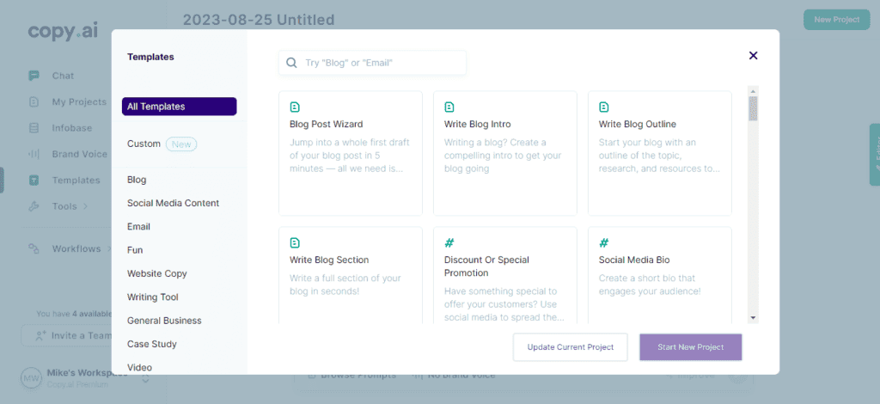Click the Workflows sidebar icon
The width and height of the screenshot is (880, 404).
(x=34, y=248)
